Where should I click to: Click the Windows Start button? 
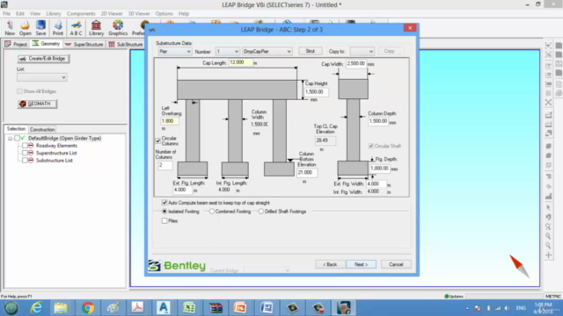click(11, 308)
